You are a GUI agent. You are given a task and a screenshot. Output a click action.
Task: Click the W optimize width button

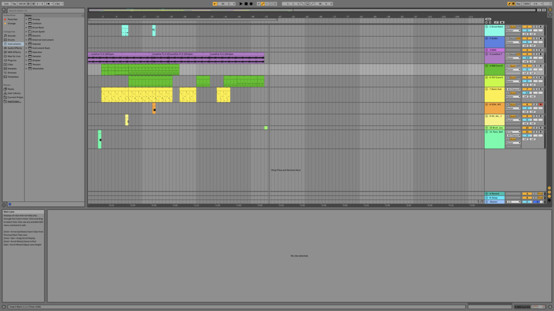(544, 10)
